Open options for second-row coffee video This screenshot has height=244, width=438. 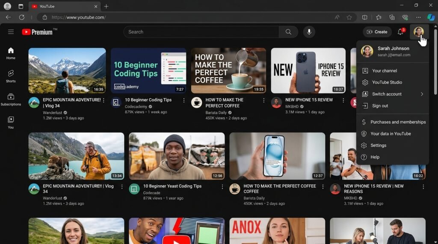pyautogui.click(x=323, y=186)
